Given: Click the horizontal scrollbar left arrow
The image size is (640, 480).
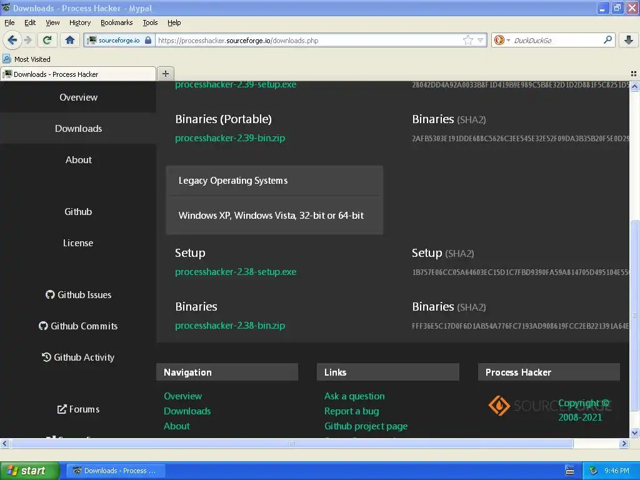Looking at the screenshot, I should (4, 443).
